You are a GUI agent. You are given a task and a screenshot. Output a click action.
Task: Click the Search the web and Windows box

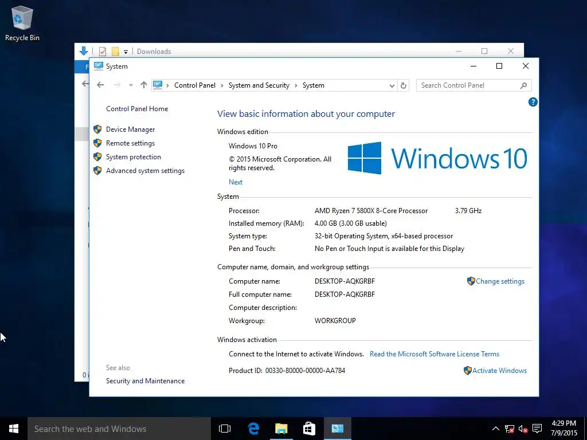pos(119,429)
